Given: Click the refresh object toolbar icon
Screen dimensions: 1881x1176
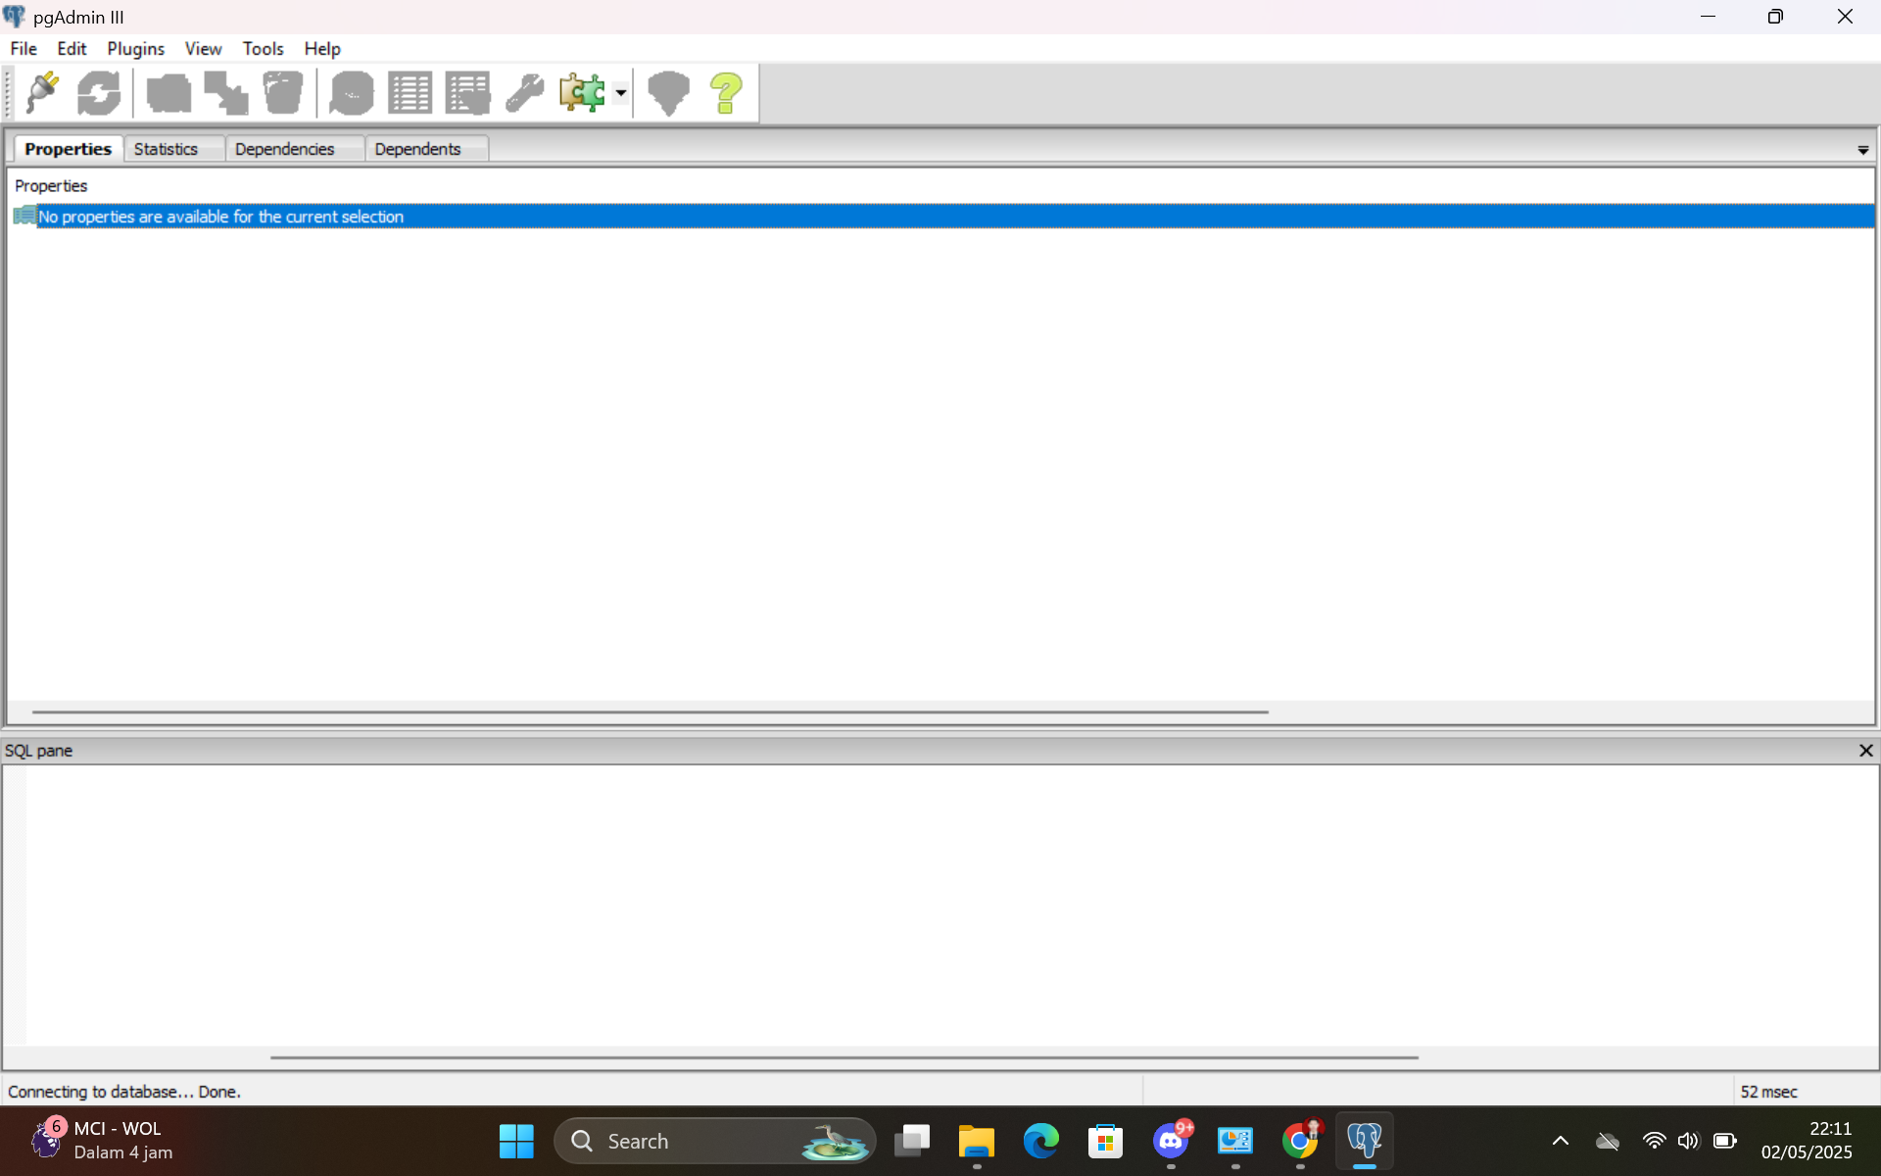Looking at the screenshot, I should 99,93.
